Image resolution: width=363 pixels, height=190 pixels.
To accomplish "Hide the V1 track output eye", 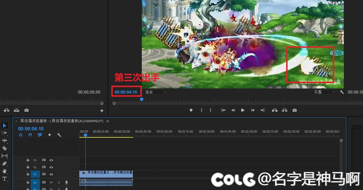I will click(x=51, y=174).
